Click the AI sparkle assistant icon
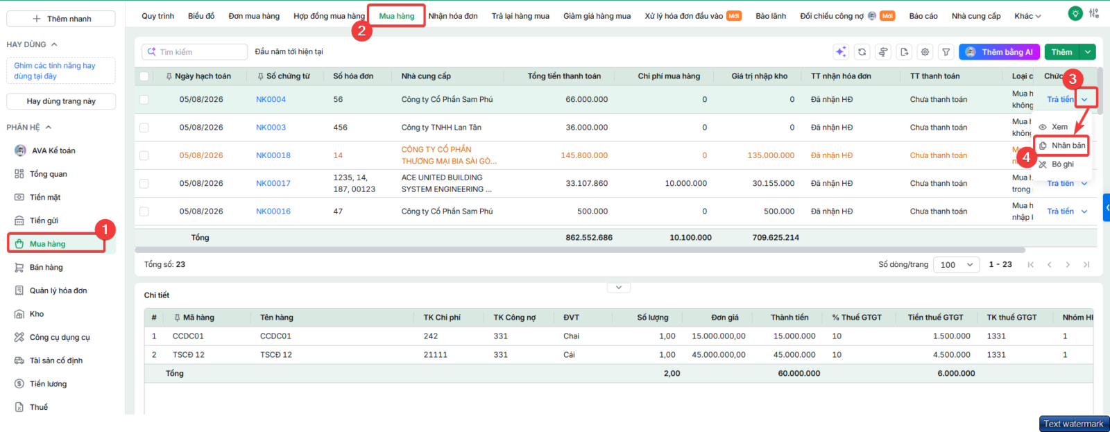Image resolution: width=1110 pixels, height=432 pixels. point(841,52)
